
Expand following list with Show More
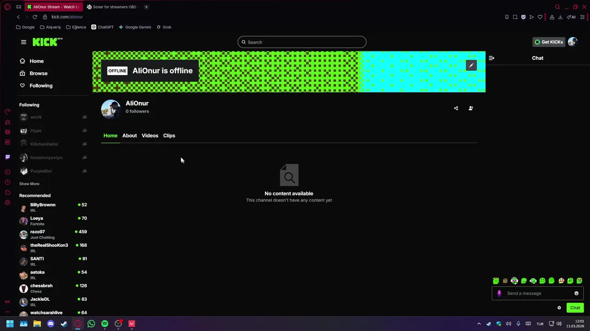[x=29, y=184]
